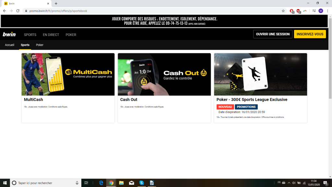The image size is (332, 187).
Task: Click Cortana circle search icon
Action: click(x=14, y=183)
